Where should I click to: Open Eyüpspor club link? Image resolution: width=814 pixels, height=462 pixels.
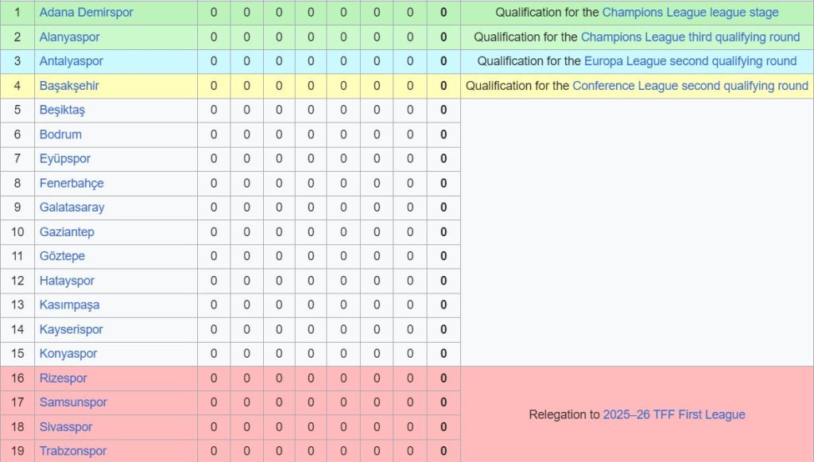(65, 159)
